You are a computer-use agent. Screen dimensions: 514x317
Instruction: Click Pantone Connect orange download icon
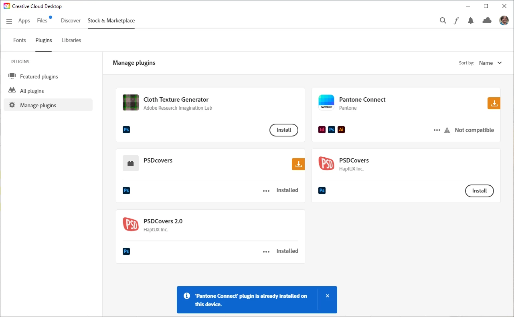pyautogui.click(x=494, y=103)
